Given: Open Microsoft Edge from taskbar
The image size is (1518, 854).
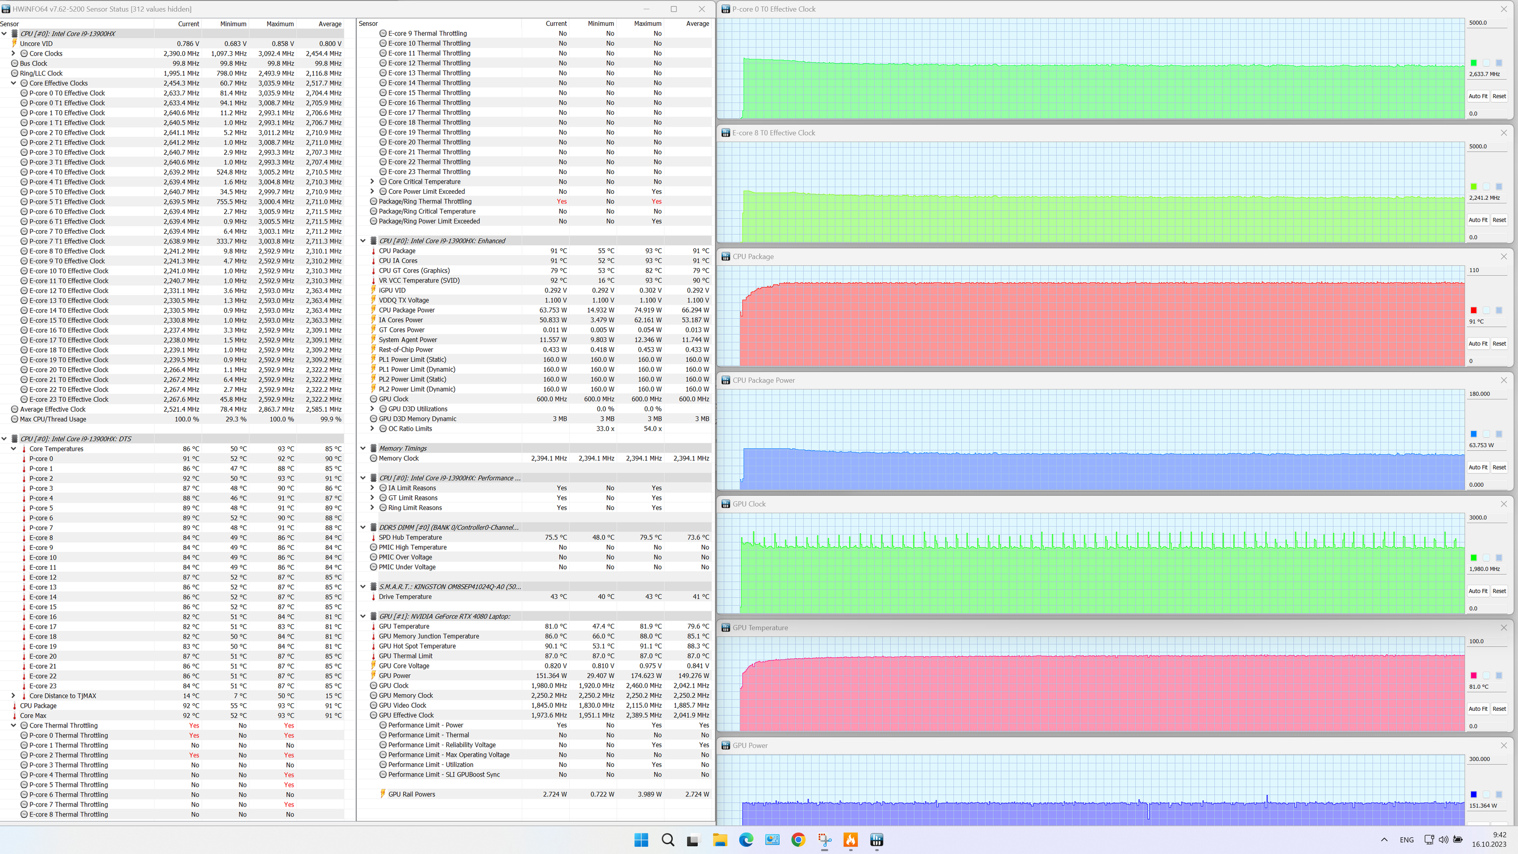Looking at the screenshot, I should pyautogui.click(x=746, y=840).
